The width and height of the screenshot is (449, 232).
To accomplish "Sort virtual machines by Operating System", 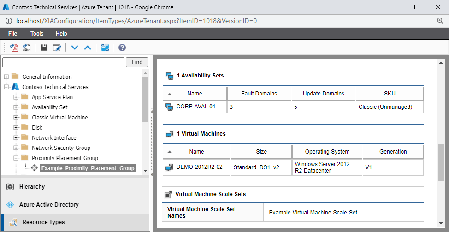I will click(327, 152).
